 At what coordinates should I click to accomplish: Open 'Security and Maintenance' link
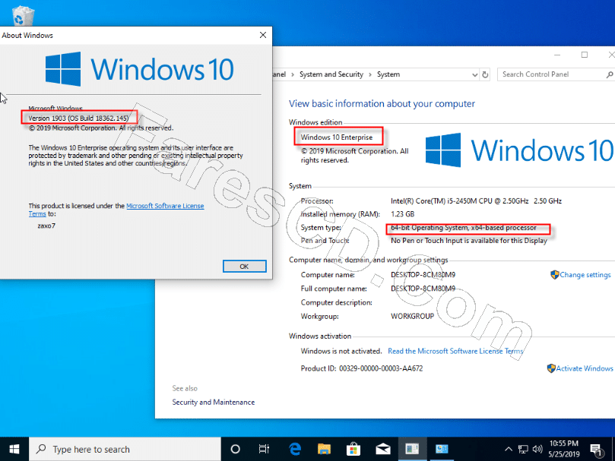214,403
